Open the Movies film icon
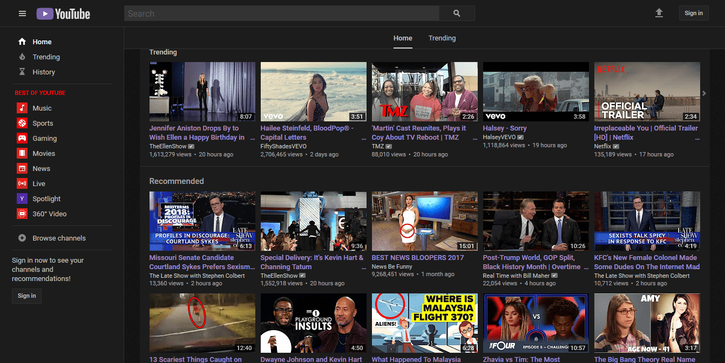The width and height of the screenshot is (725, 363). pos(22,153)
